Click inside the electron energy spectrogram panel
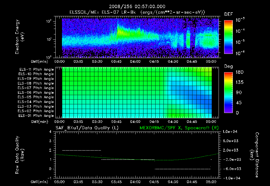 click(137, 37)
